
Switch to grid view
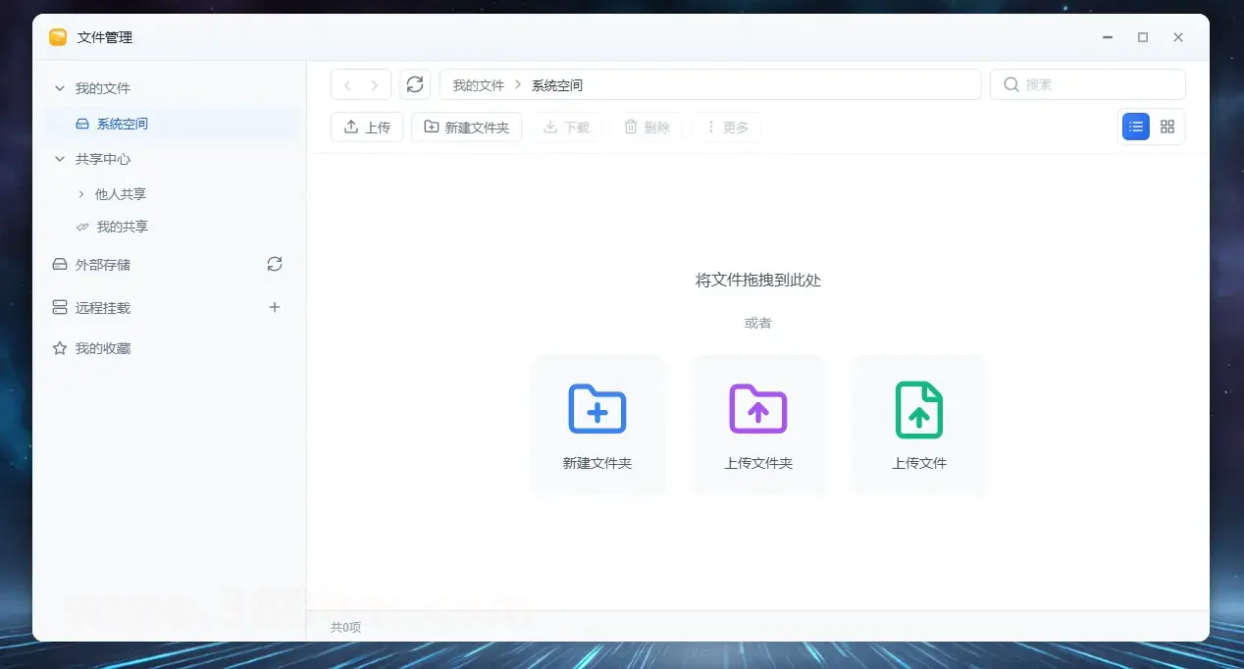point(1167,127)
